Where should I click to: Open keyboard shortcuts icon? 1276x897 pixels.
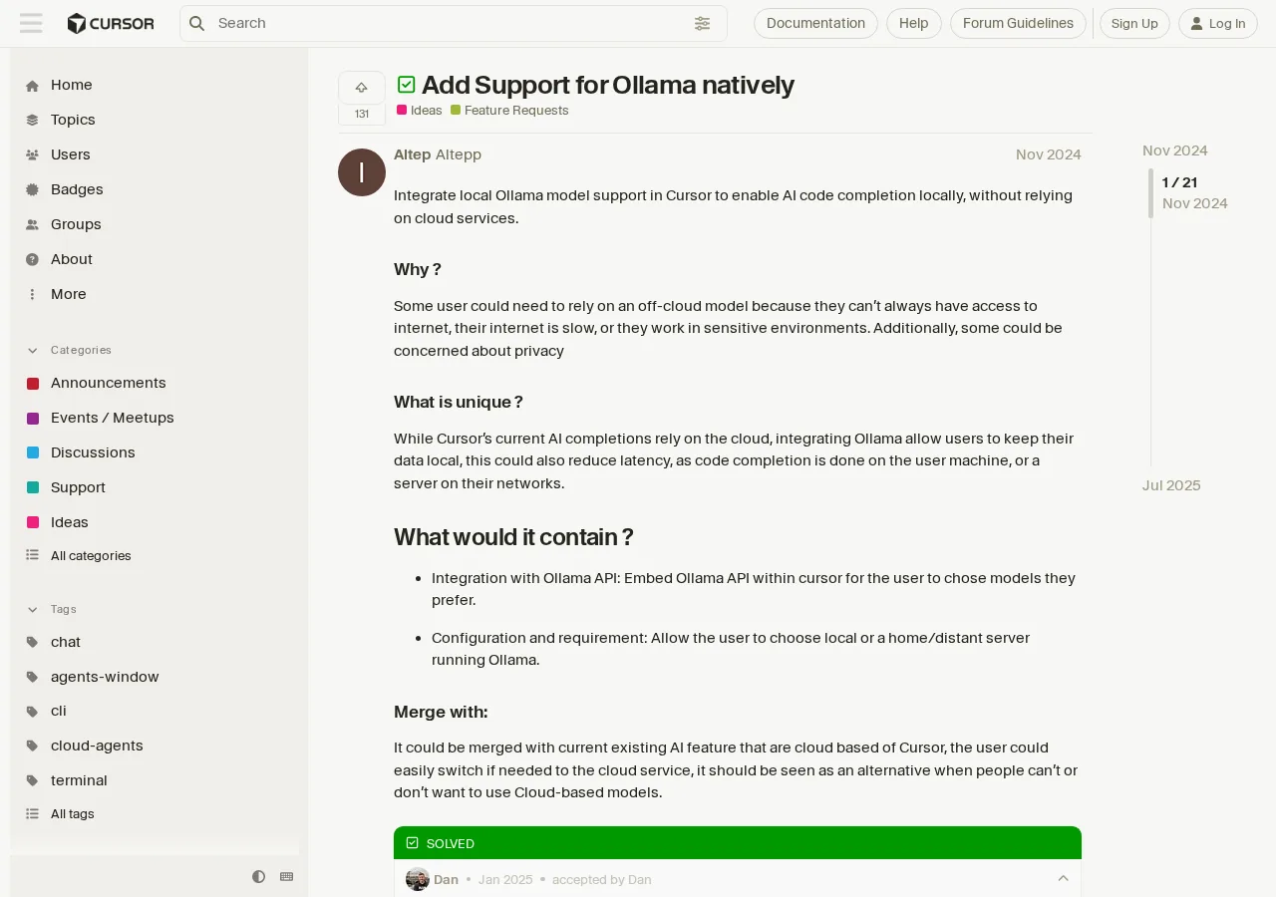(x=287, y=877)
